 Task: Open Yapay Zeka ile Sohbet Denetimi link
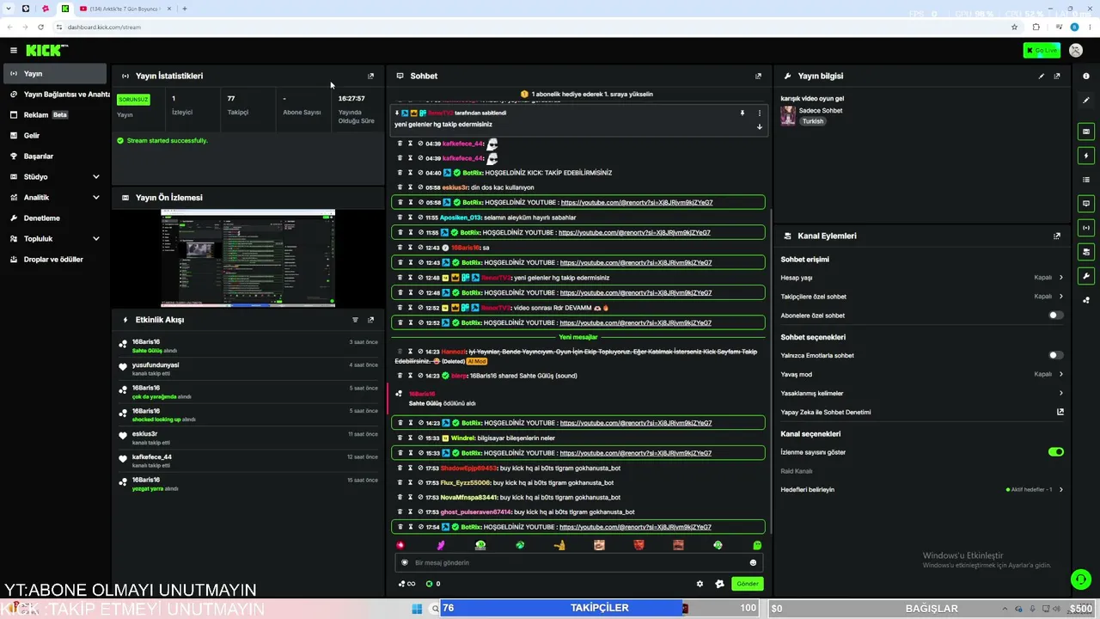click(x=922, y=412)
